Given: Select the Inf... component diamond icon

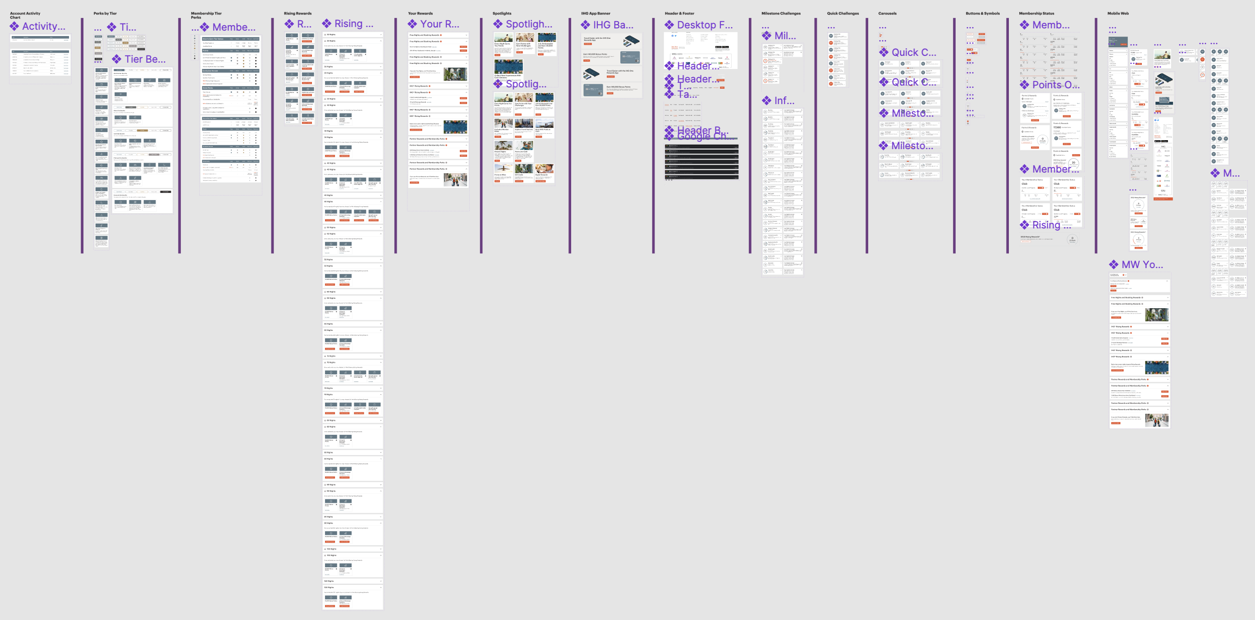Looking at the screenshot, I should coord(767,101).
